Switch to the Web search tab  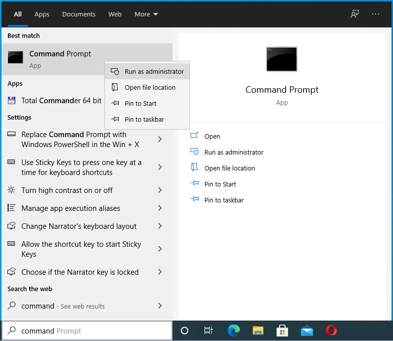click(115, 14)
